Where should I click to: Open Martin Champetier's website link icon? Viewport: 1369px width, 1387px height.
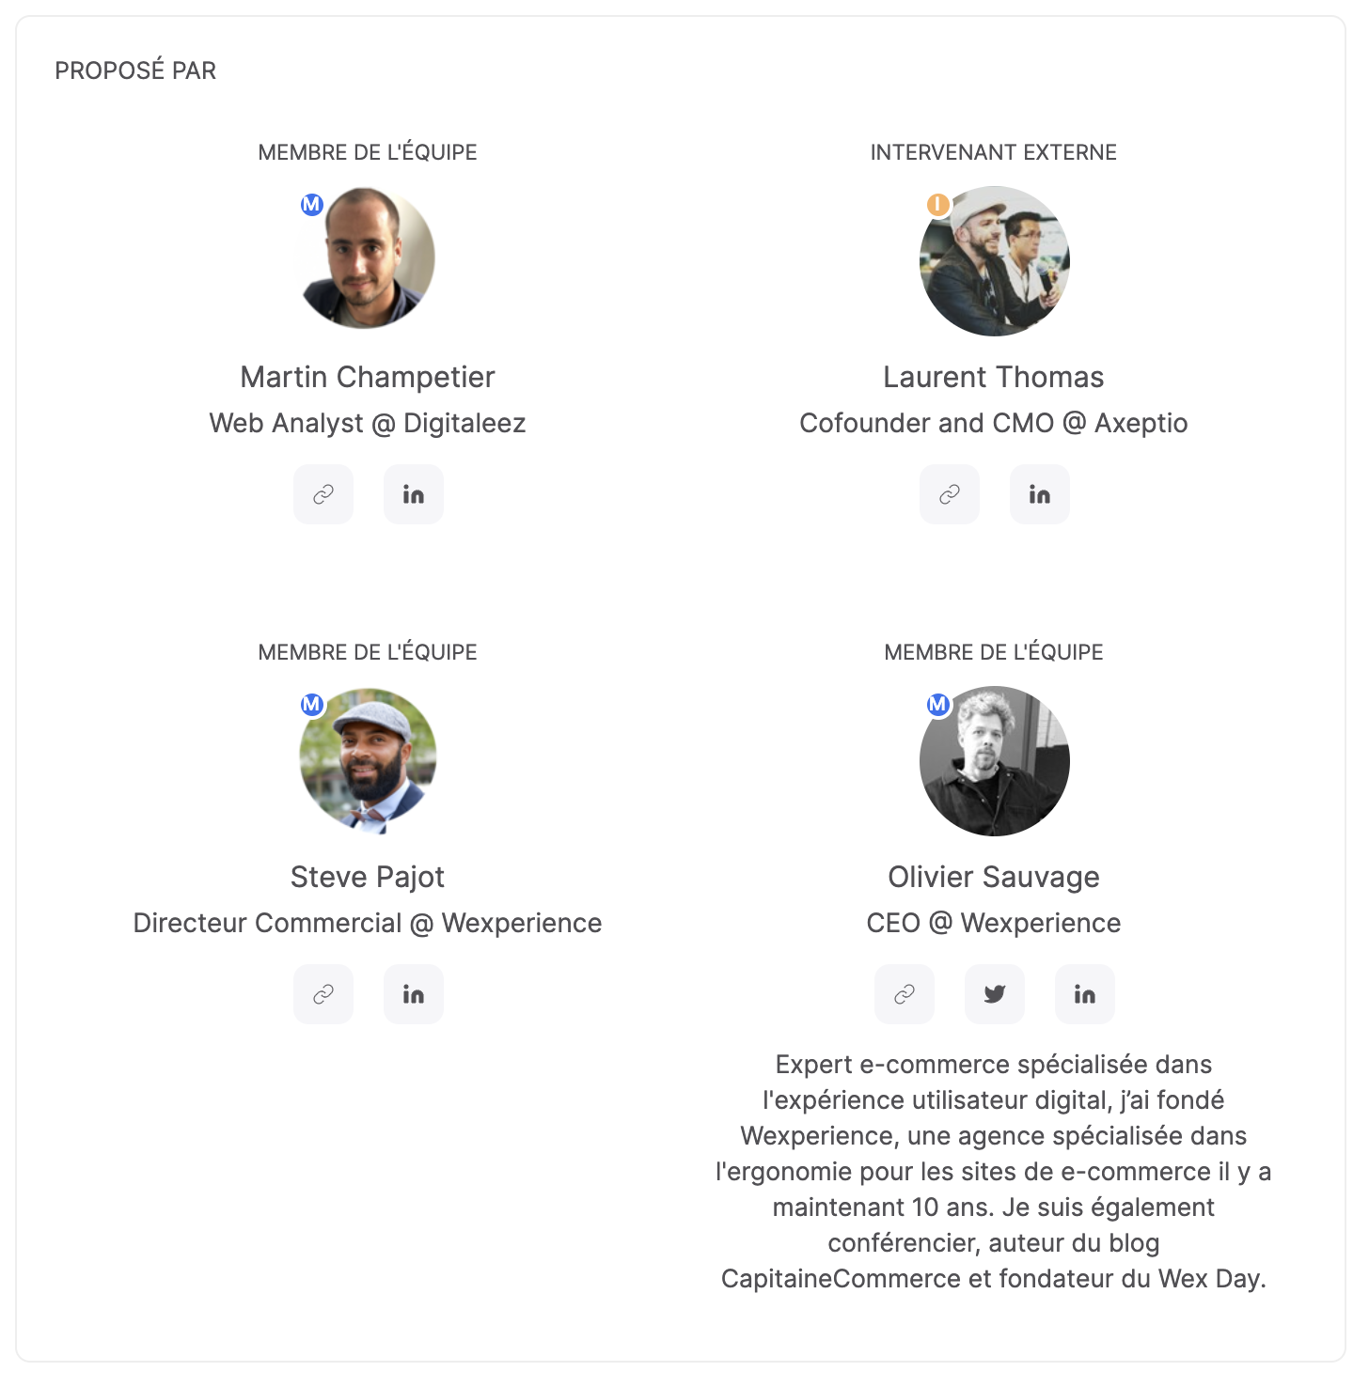pyautogui.click(x=323, y=494)
